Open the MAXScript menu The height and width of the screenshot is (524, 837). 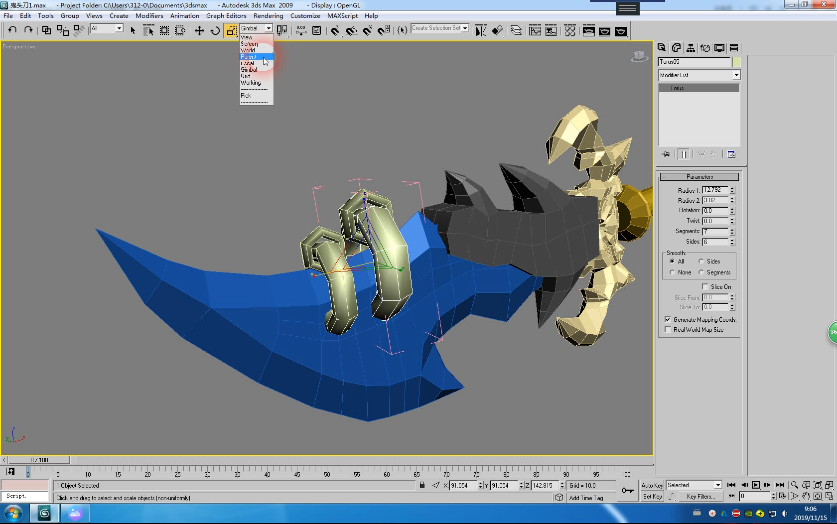click(x=342, y=16)
